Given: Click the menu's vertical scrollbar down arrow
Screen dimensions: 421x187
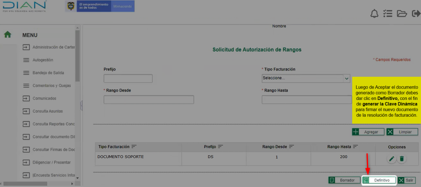Looking at the screenshot, I should click(x=77, y=178).
